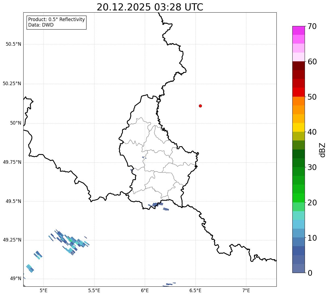Click the "Product: 0.5° Reflectivity" label
The height and width of the screenshot is (296, 329).
[56, 20]
